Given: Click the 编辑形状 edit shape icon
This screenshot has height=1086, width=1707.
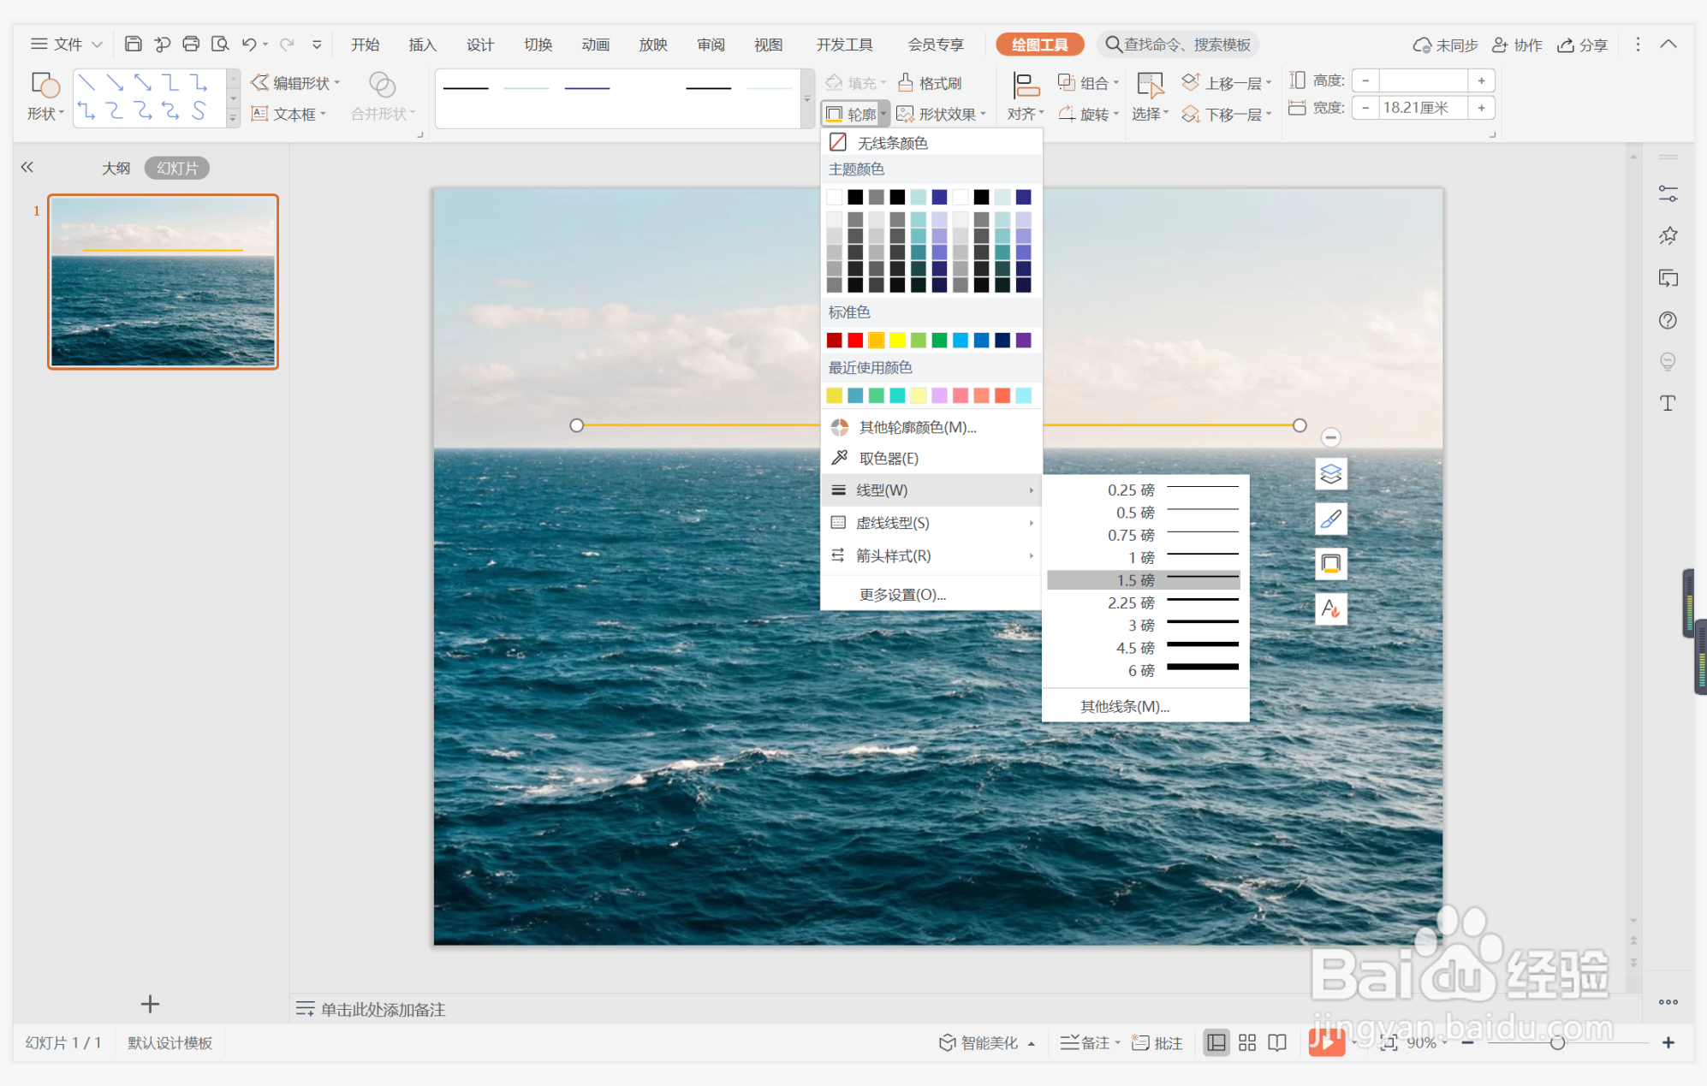Looking at the screenshot, I should (x=259, y=82).
